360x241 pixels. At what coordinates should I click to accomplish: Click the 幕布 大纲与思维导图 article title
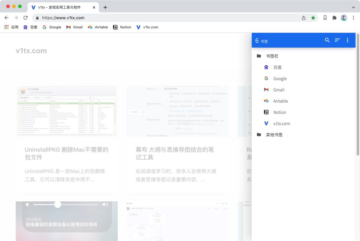click(175, 154)
